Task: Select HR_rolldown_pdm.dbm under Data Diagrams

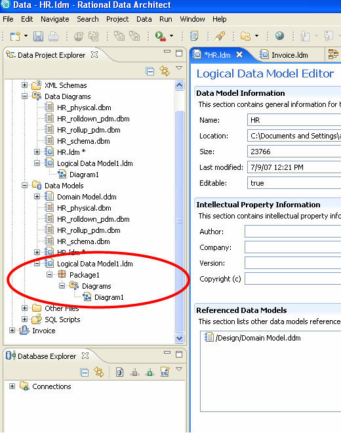Action: click(93, 119)
